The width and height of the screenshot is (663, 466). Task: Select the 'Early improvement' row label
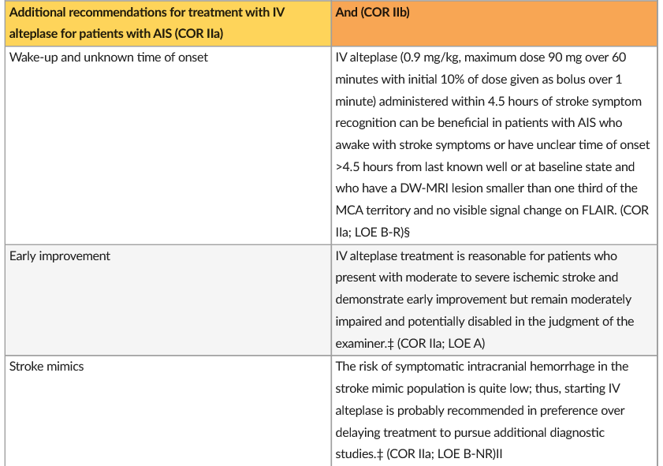(x=60, y=256)
